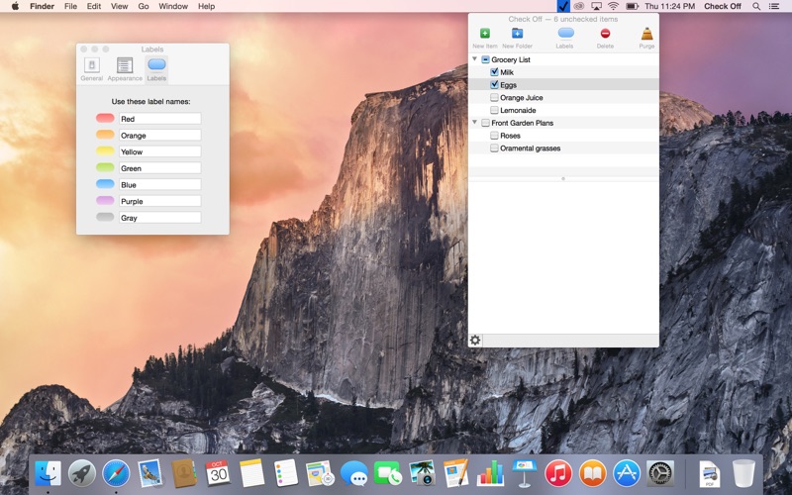
Task: Collapse the Front Garden Plans folder
Action: pos(474,123)
